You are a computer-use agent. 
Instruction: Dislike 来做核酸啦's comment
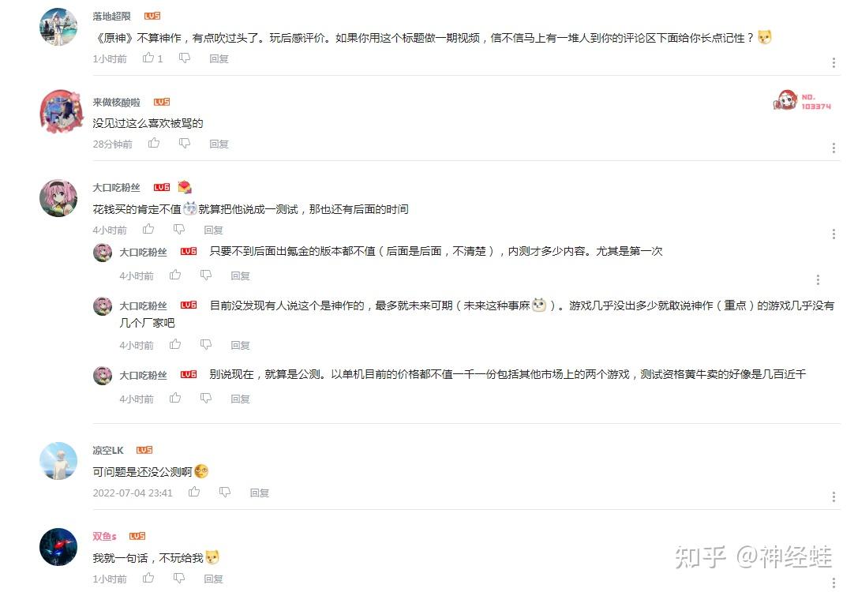click(x=185, y=143)
